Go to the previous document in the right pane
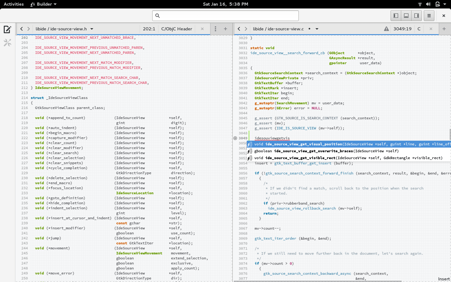 239,29
